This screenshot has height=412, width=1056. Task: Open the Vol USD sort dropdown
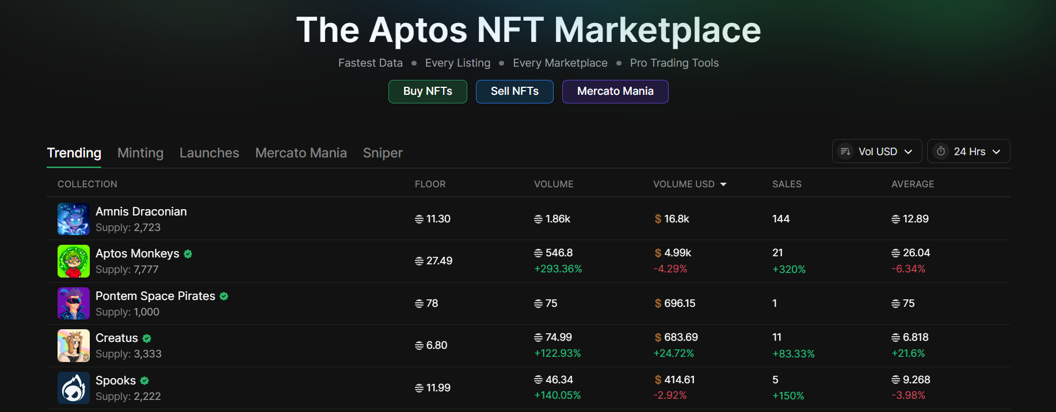(877, 151)
